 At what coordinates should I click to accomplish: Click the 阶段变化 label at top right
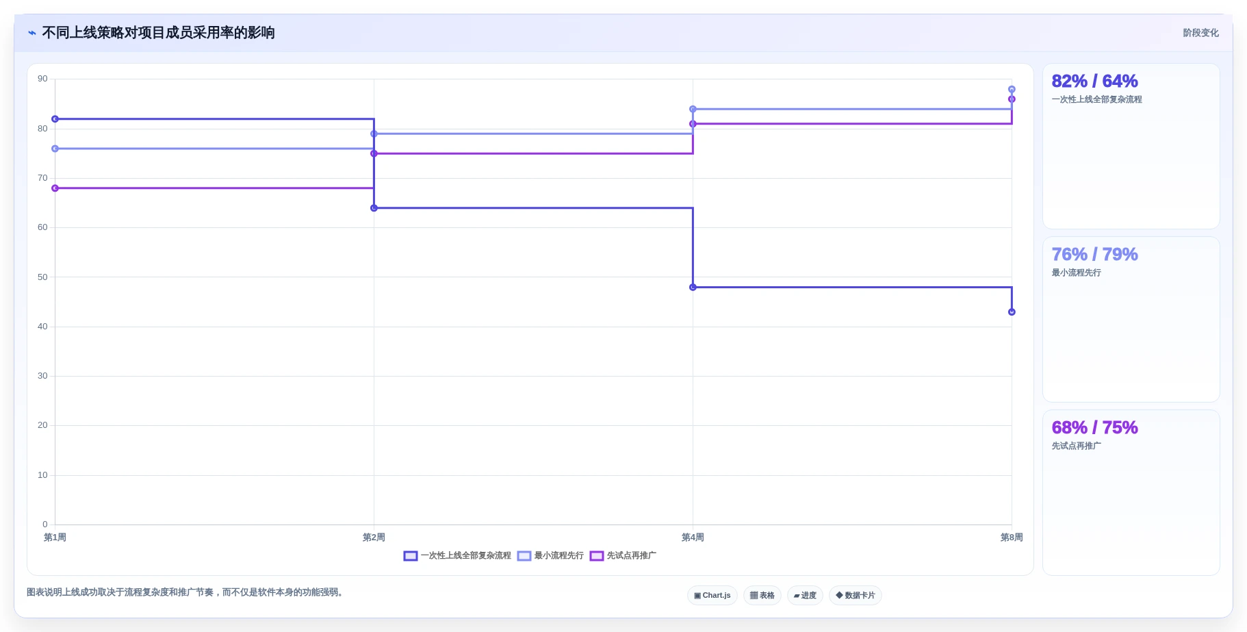(x=1200, y=33)
